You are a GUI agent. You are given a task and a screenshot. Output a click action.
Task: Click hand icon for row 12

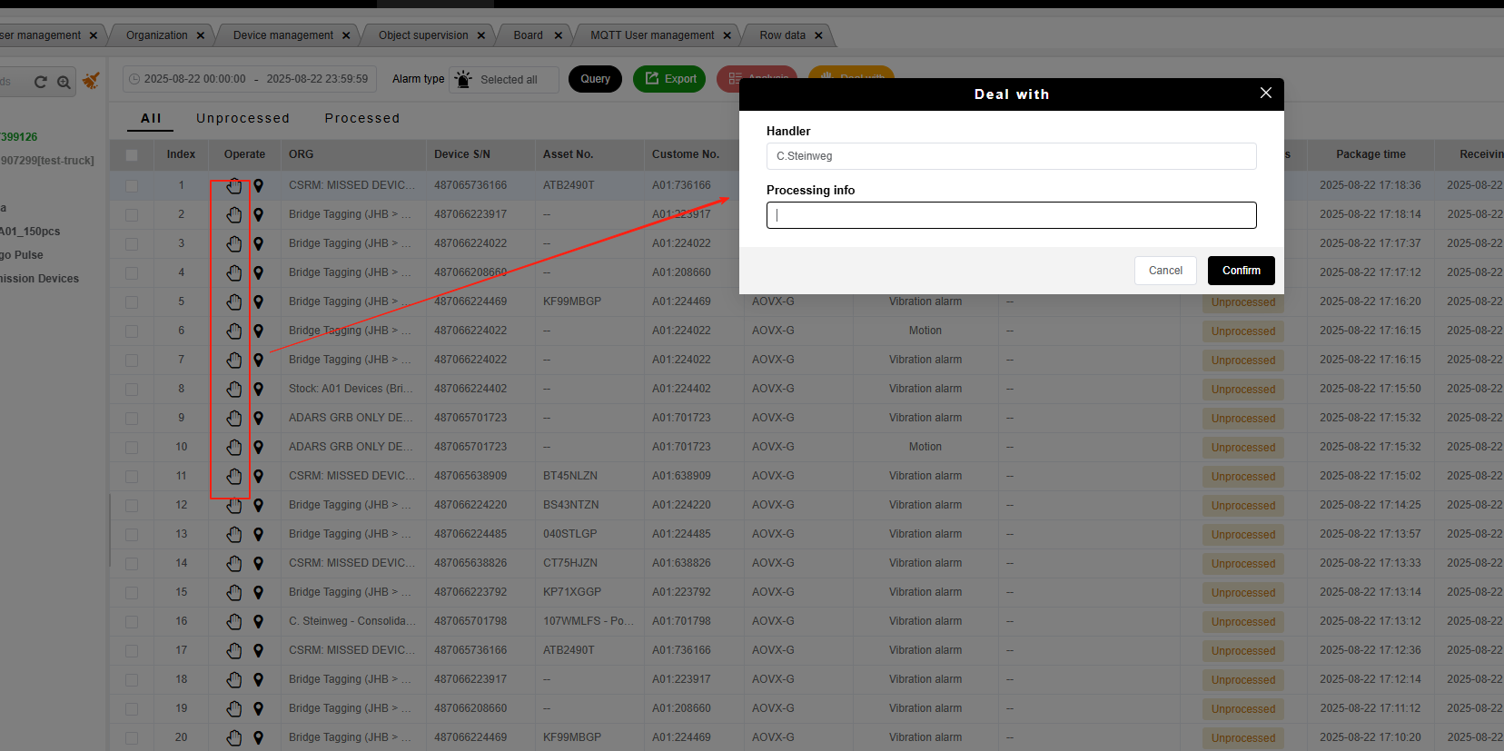[x=234, y=505]
